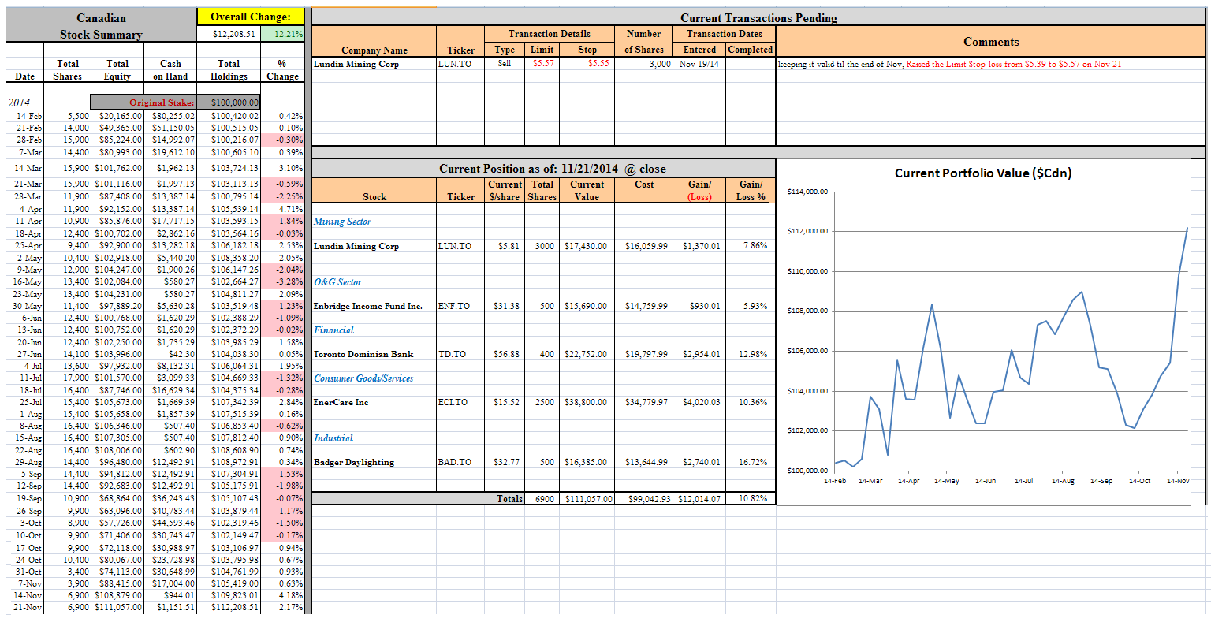
Task: Select the 2014 year label
Action: click(19, 102)
